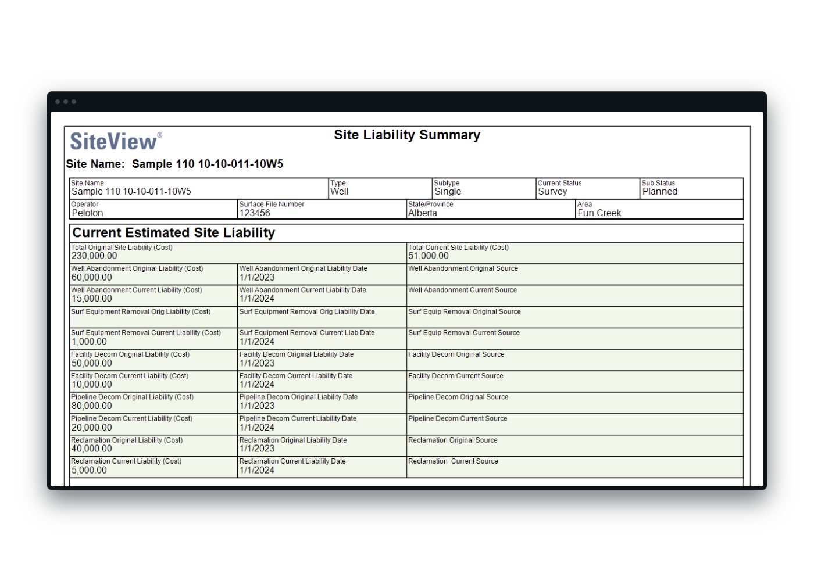This screenshot has height=581, width=814.
Task: Click Well Abandonment Original Liability '60,000.00'
Action: pos(92,278)
